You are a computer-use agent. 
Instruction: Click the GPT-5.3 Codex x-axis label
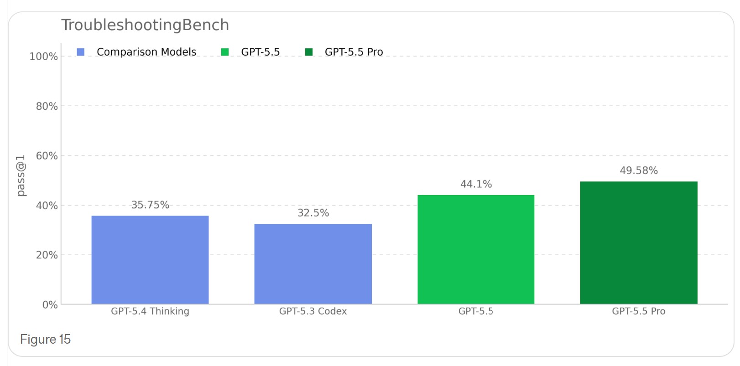click(x=313, y=311)
